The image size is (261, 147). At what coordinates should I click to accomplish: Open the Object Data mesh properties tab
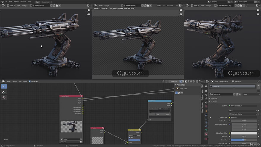[x=206, y=130]
